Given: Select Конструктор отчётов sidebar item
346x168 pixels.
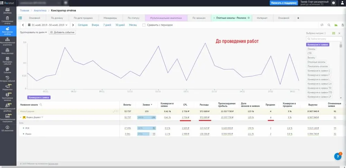Looking at the screenshot, I should pos(8,31).
